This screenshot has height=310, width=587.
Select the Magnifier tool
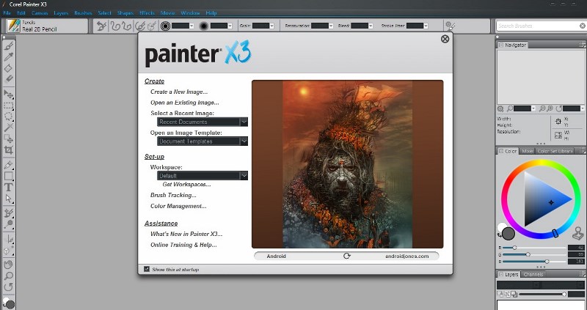click(9, 276)
